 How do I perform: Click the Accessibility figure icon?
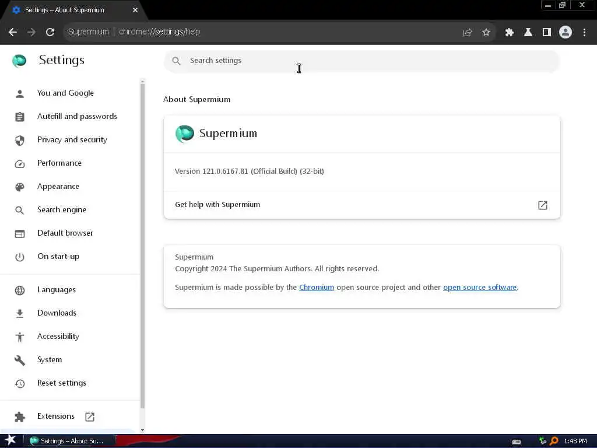point(19,337)
